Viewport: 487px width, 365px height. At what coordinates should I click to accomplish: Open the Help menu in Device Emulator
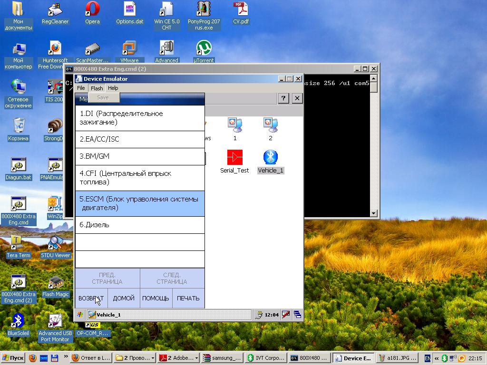click(113, 88)
